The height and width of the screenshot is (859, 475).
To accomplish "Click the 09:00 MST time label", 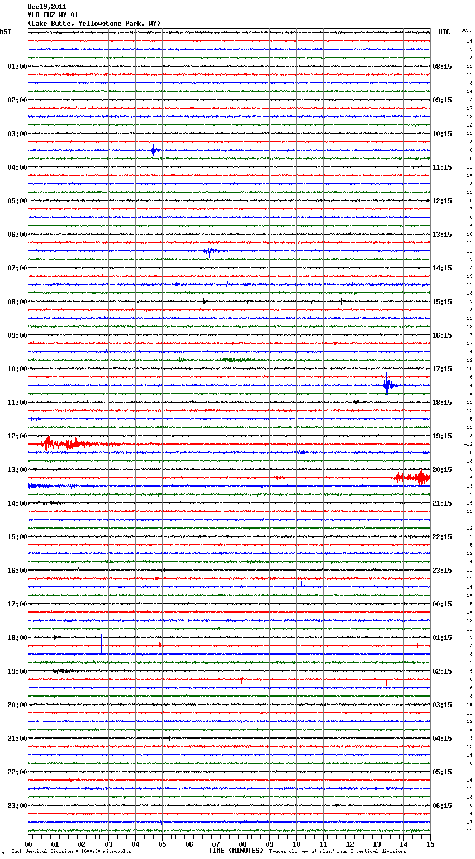I will click(17, 335).
